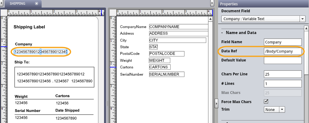Click the CompanyName label in the data pane

(133, 27)
